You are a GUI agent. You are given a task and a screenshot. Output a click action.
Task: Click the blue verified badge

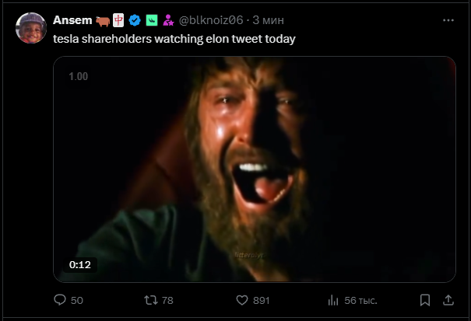click(x=135, y=20)
